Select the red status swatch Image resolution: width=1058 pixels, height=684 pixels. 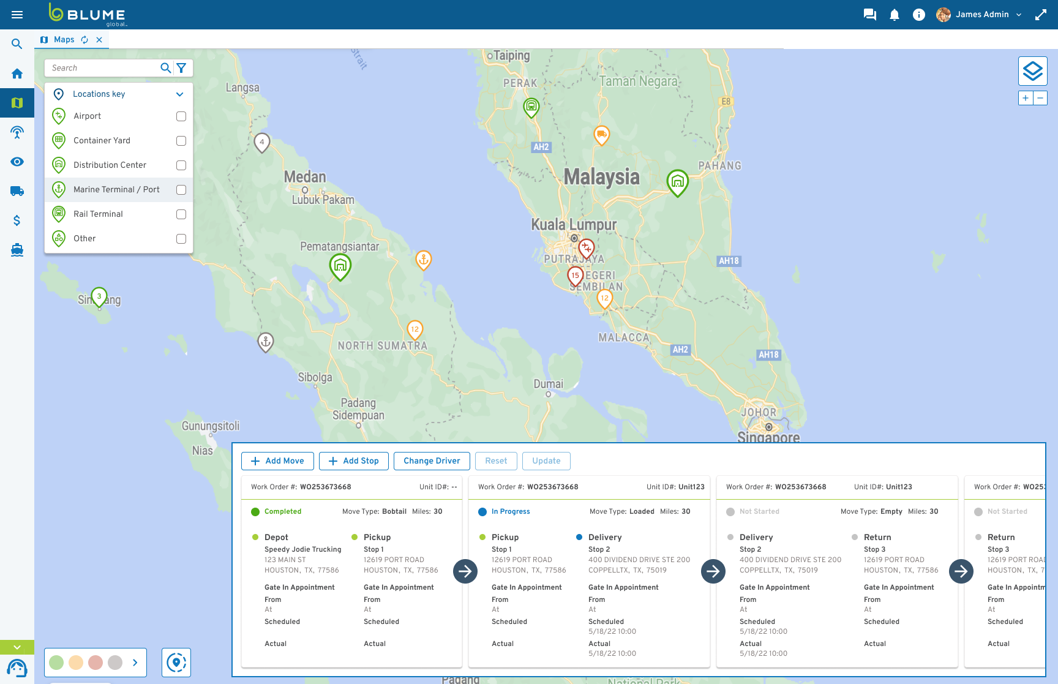pos(96,663)
